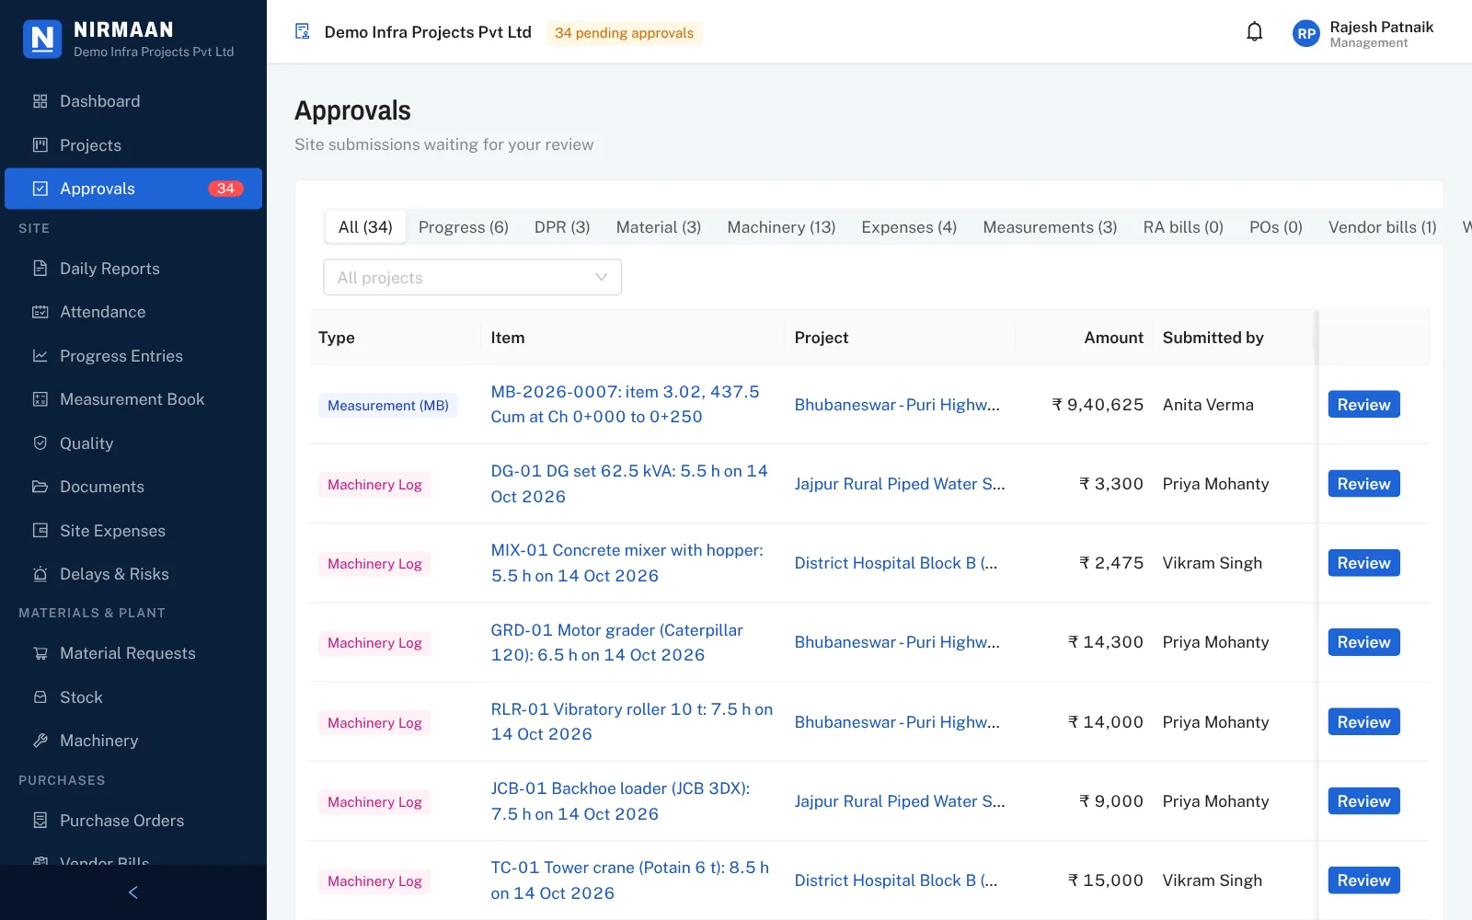Switch to the Vendor bills (1) tab

pyautogui.click(x=1383, y=227)
